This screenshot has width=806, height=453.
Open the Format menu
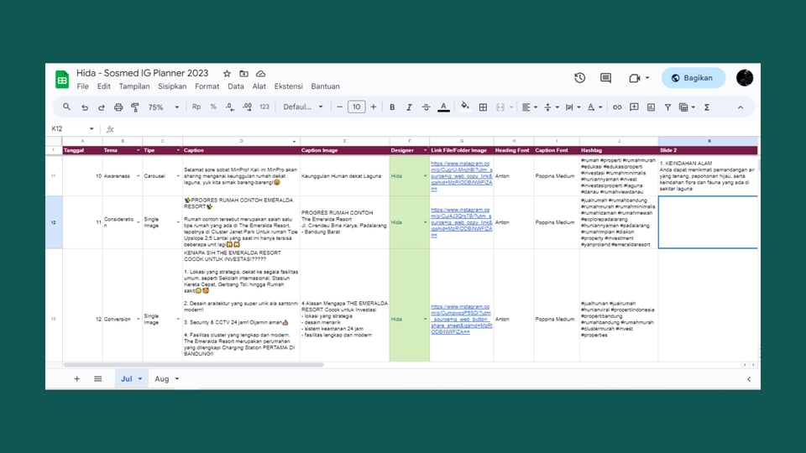[x=207, y=86]
